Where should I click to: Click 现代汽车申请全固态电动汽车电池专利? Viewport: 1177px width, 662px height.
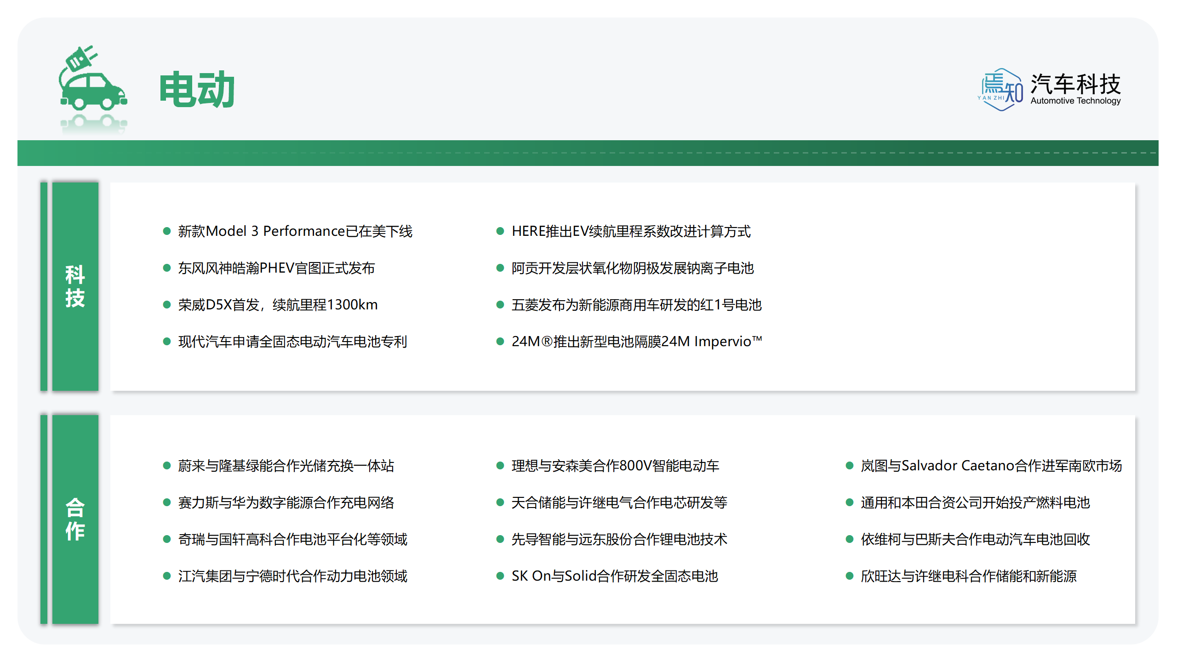[292, 342]
